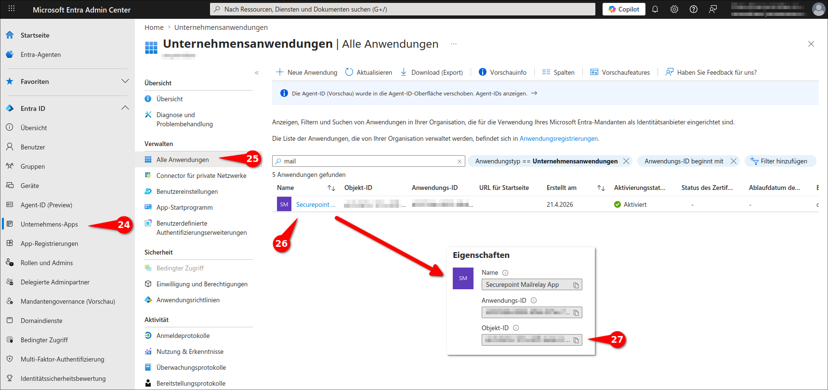This screenshot has width=828, height=390.
Task: Open Alle Anwendungen menu item
Action: 183,160
